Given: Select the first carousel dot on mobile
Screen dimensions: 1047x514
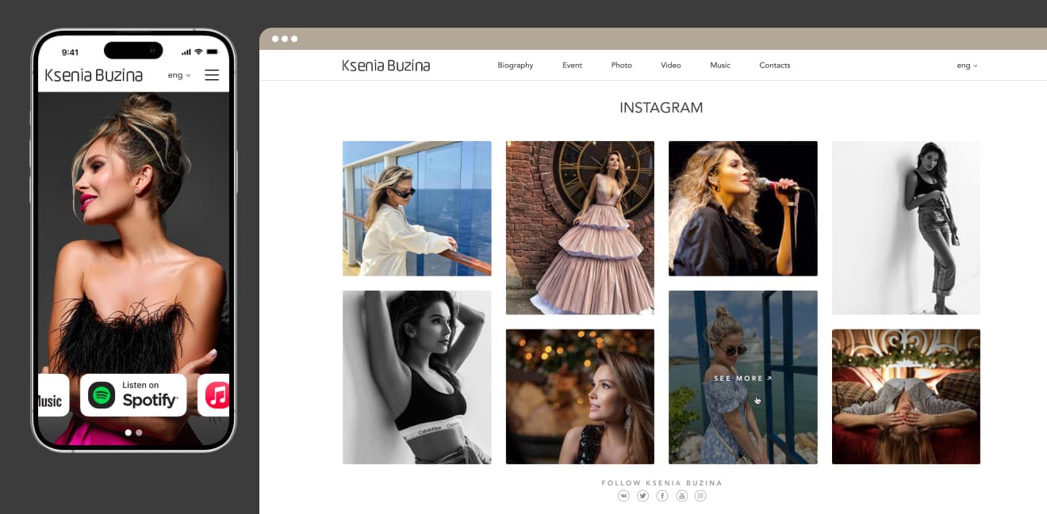Looking at the screenshot, I should (x=128, y=432).
